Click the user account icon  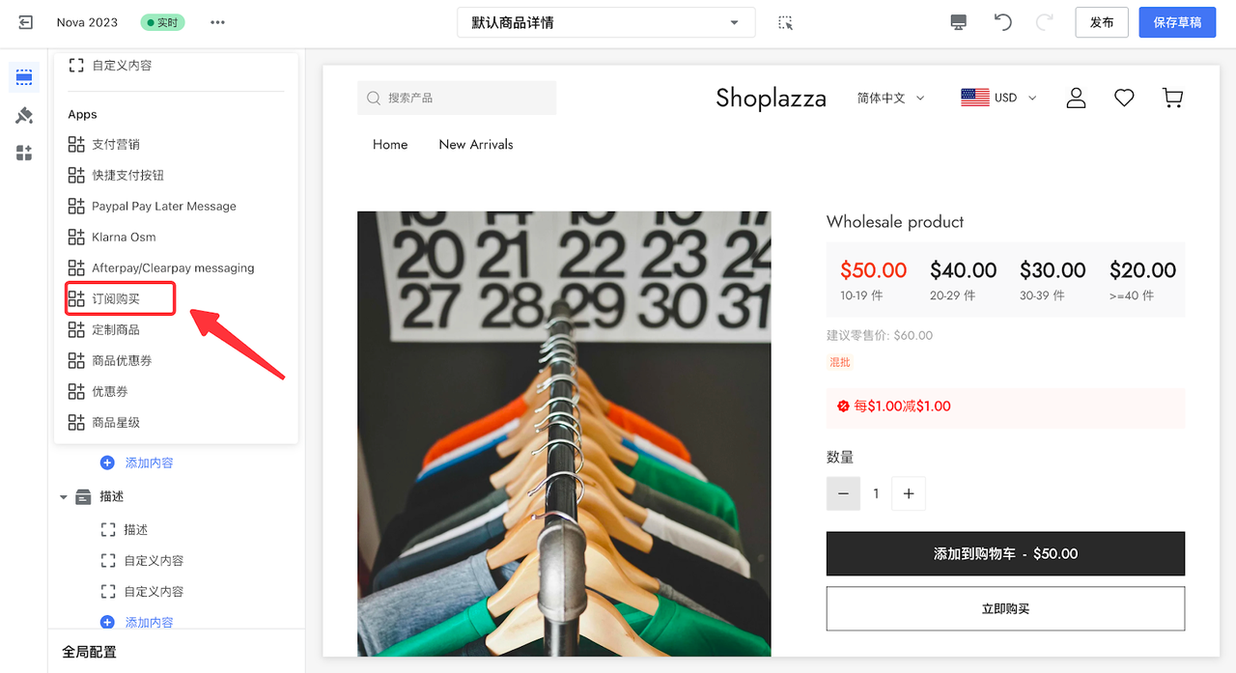(x=1076, y=98)
